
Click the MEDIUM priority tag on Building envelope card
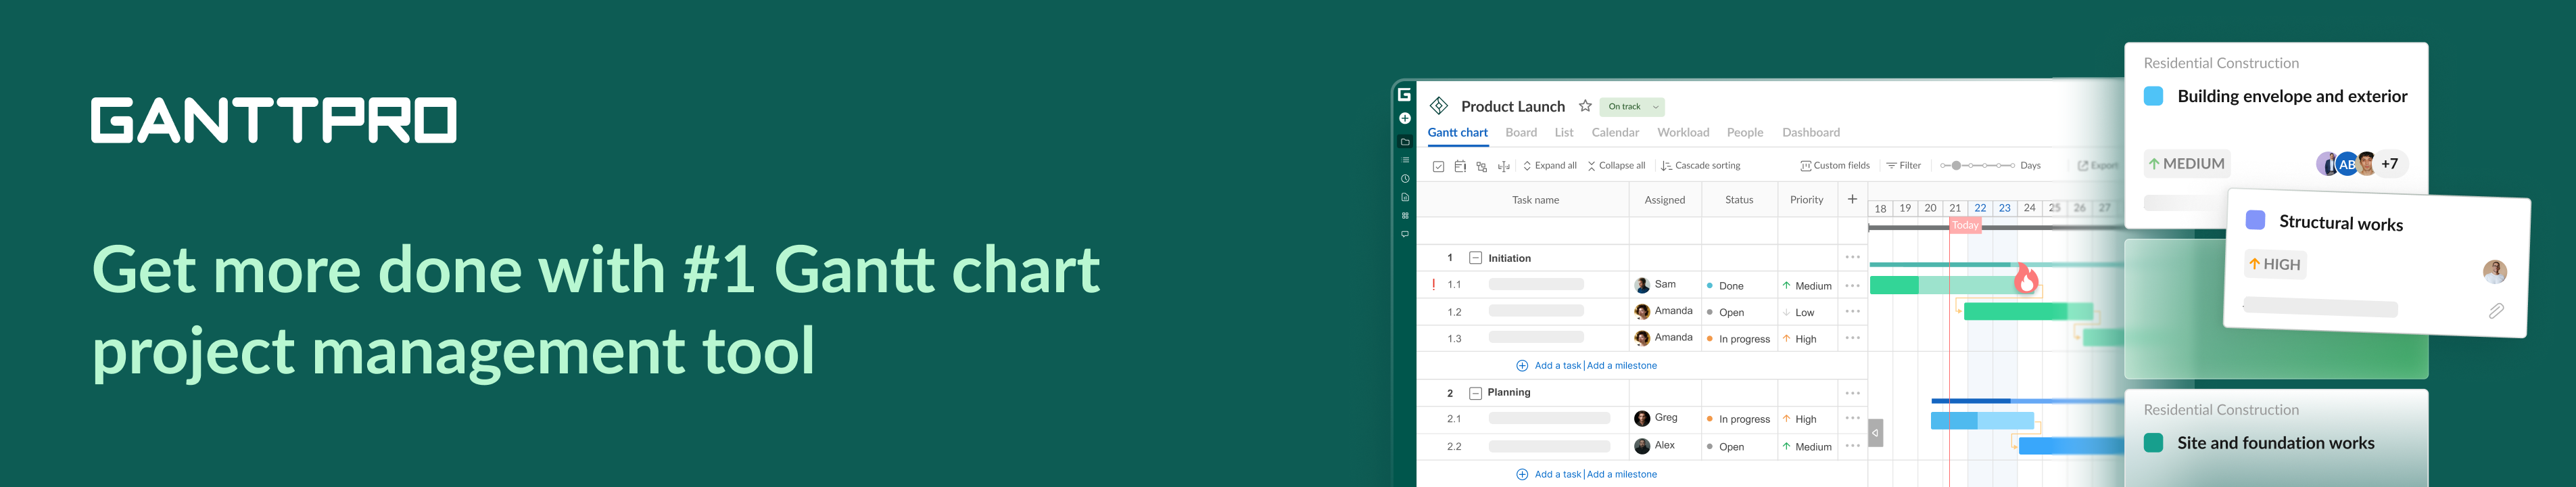[x=2187, y=164]
